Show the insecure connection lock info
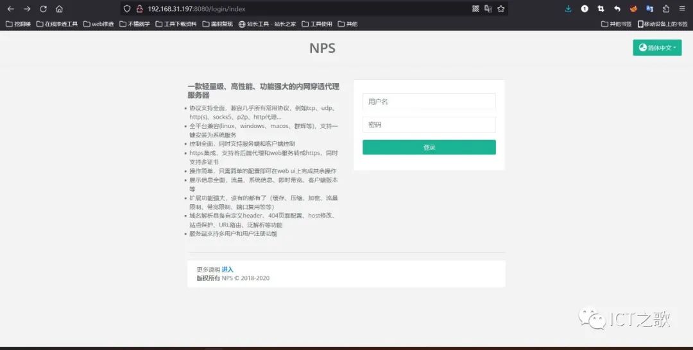Image resolution: width=693 pixels, height=350 pixels. point(140,9)
